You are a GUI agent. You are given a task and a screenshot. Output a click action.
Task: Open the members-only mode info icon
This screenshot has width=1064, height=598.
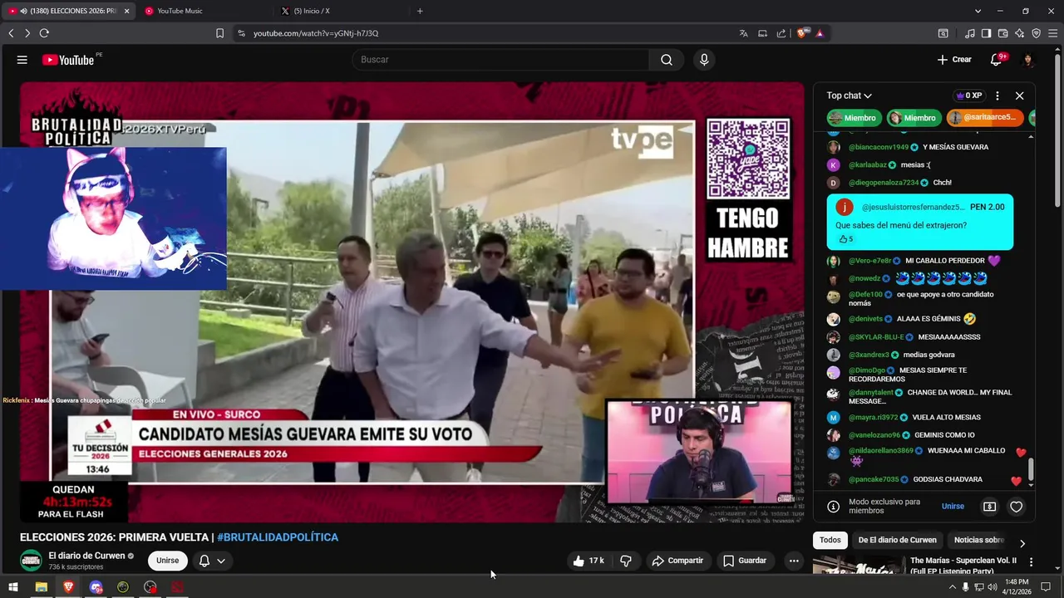pos(833,507)
